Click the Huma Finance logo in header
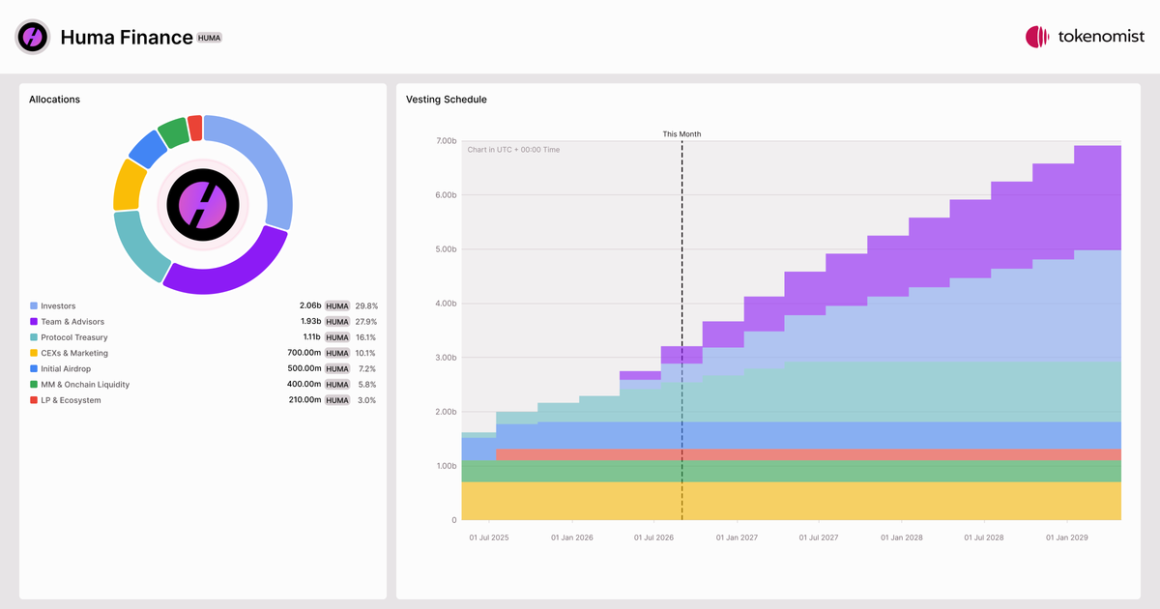This screenshot has height=609, width=1160. [x=32, y=37]
